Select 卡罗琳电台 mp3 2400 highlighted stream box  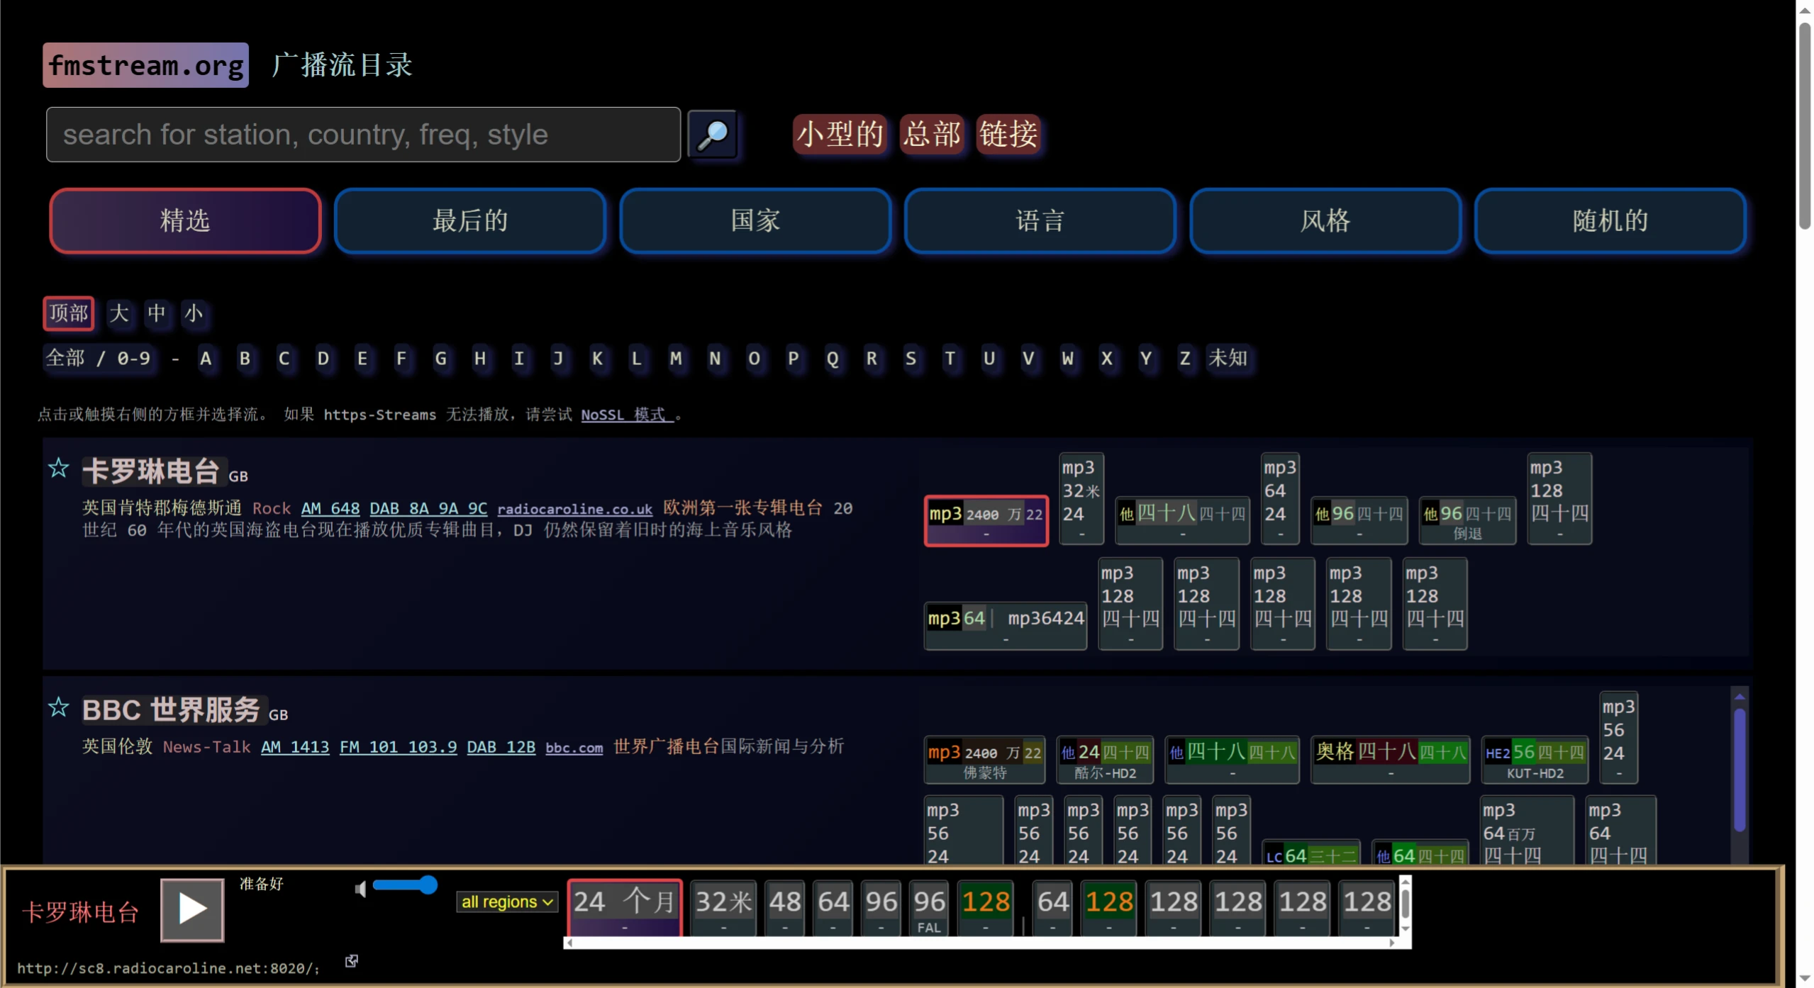[x=986, y=521]
